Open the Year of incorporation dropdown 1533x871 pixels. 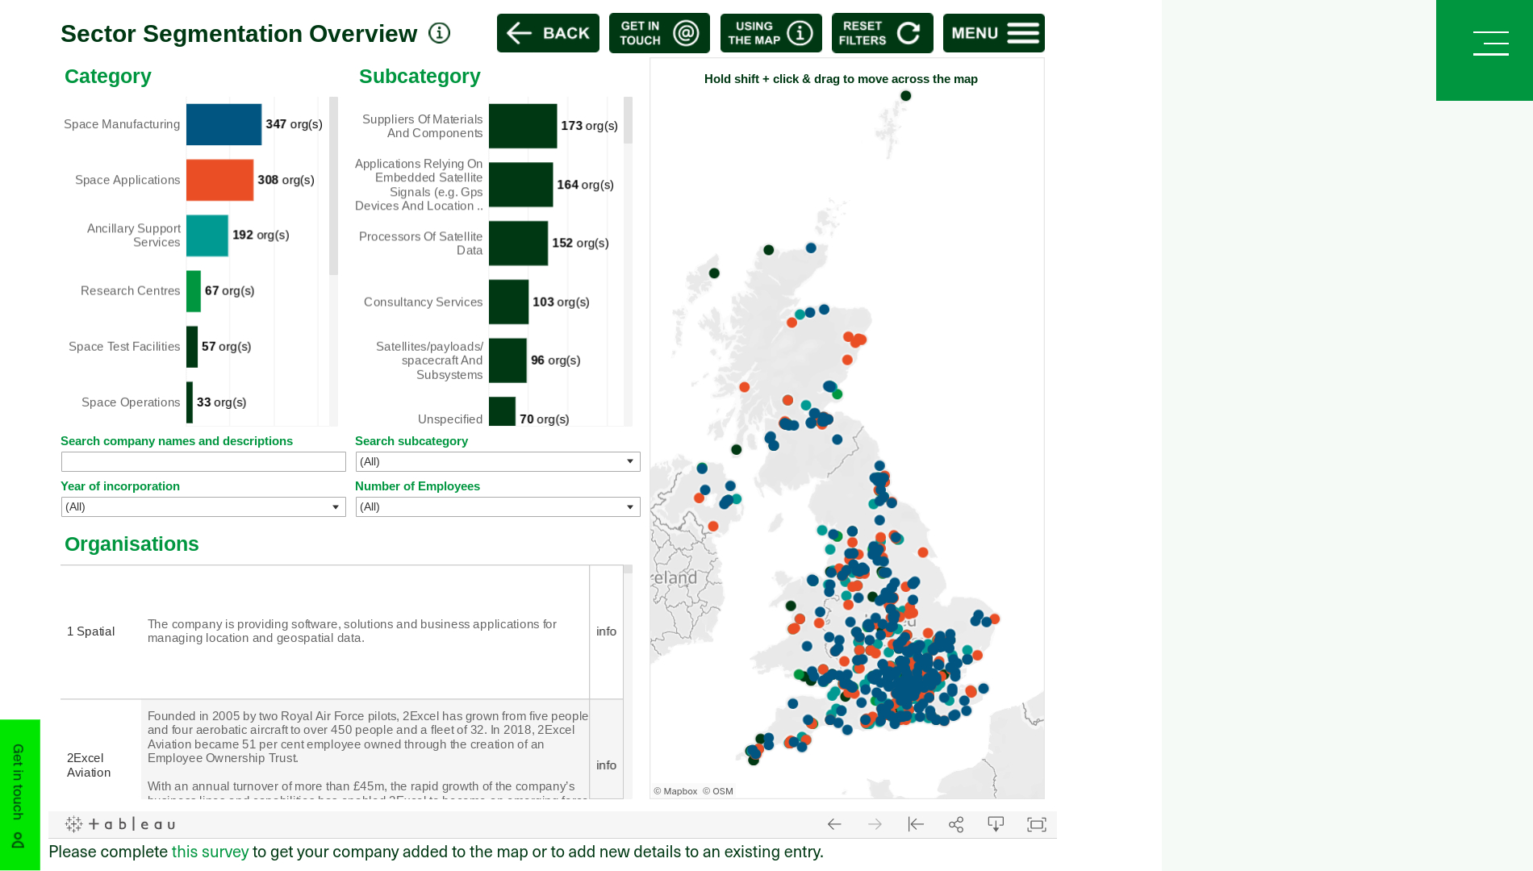tap(335, 506)
